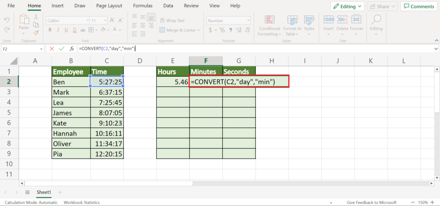
Task: Click the Paste clipboard icon
Action: point(24,20)
